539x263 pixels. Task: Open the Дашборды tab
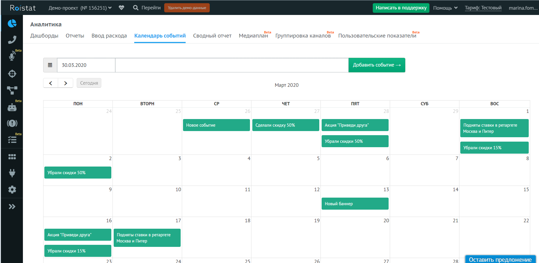[44, 36]
